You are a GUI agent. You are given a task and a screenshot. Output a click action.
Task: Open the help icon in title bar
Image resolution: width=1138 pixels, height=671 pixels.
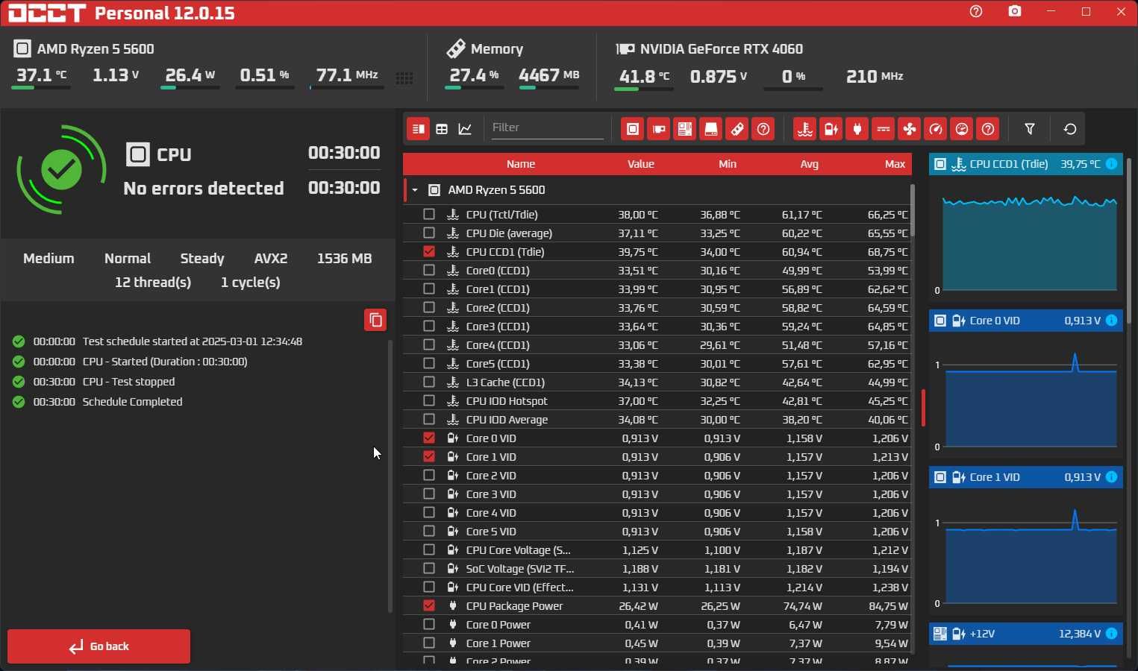coord(976,12)
